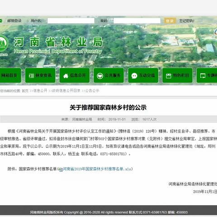Click the footer copyright text

pos(109,212)
